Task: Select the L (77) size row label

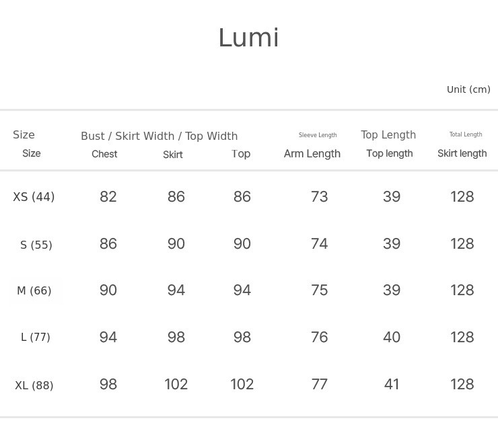Action: pyautogui.click(x=36, y=337)
